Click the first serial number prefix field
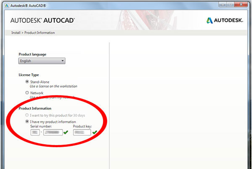 pyautogui.click(x=35, y=133)
